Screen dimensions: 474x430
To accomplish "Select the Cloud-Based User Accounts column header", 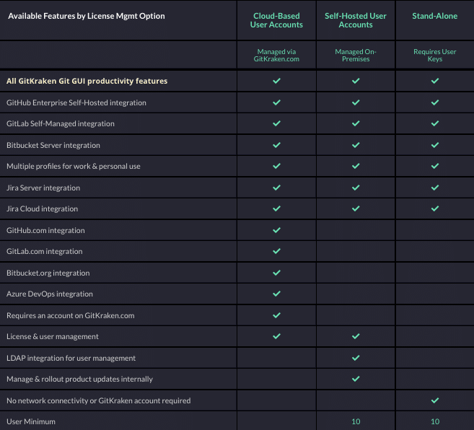I will 276,20.
